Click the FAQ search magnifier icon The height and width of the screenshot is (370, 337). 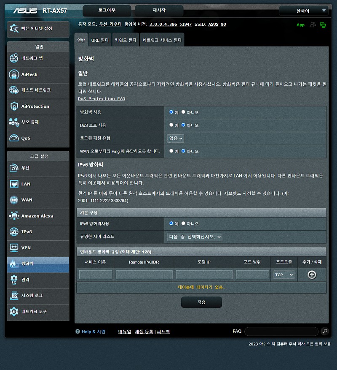325,331
